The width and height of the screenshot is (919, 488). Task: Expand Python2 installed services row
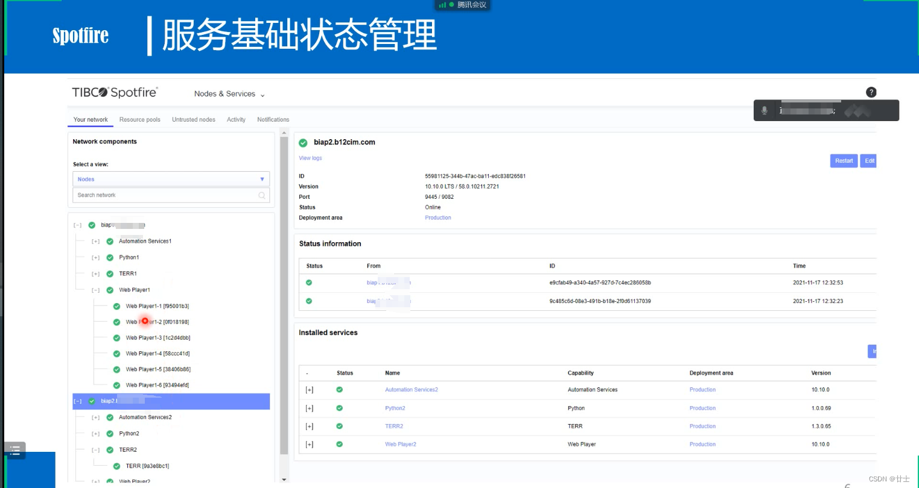(x=310, y=408)
